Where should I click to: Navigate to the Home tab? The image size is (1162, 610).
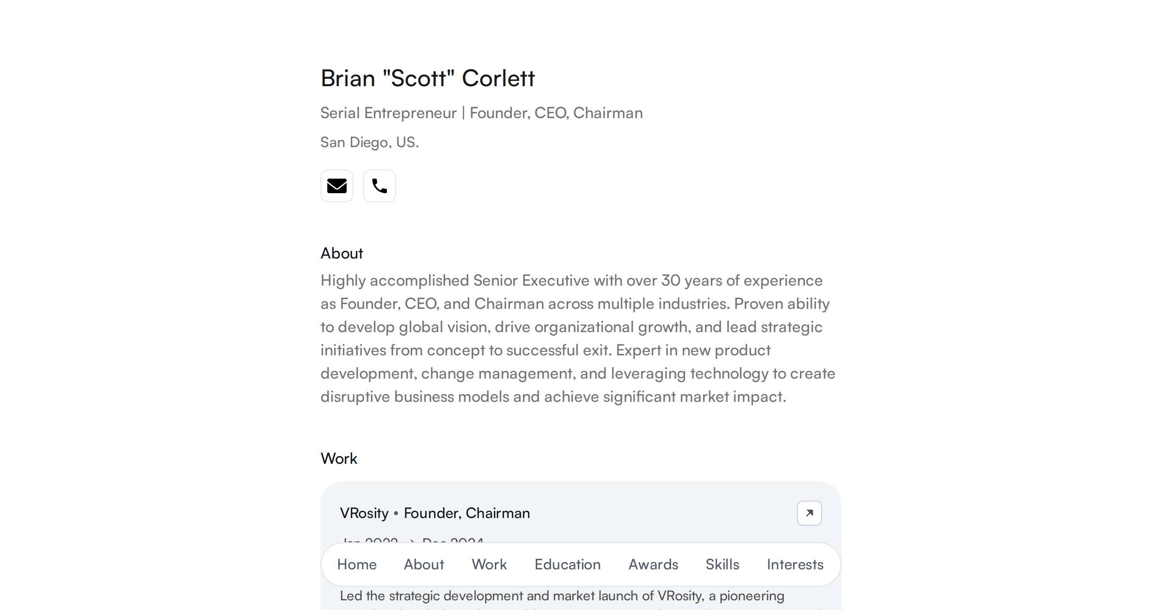point(357,564)
